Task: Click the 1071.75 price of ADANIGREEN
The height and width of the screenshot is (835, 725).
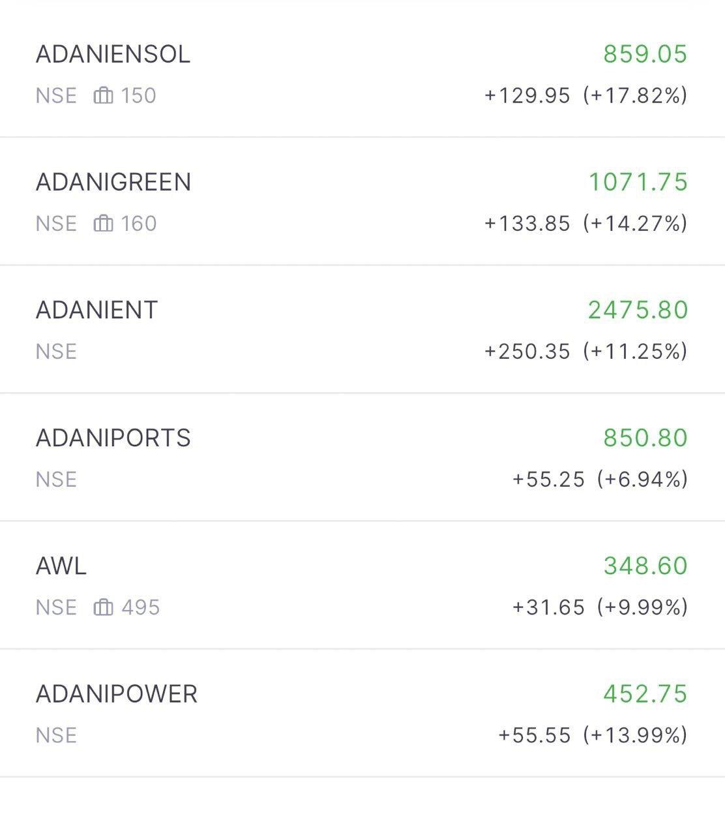Action: click(x=638, y=182)
